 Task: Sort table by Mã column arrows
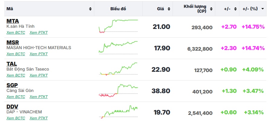[90, 9]
